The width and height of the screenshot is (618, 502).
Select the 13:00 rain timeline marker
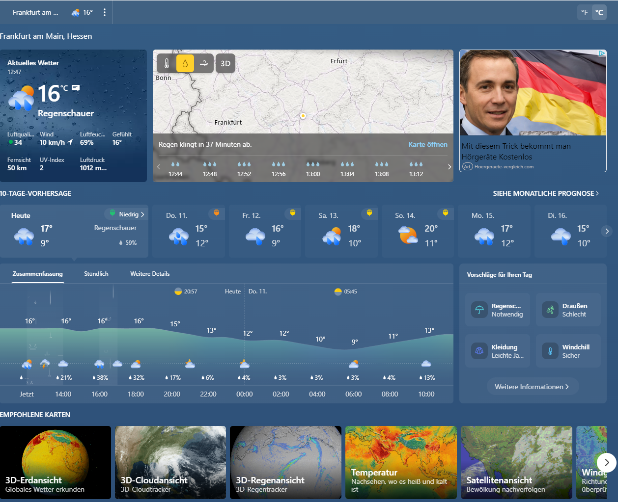coord(313,169)
